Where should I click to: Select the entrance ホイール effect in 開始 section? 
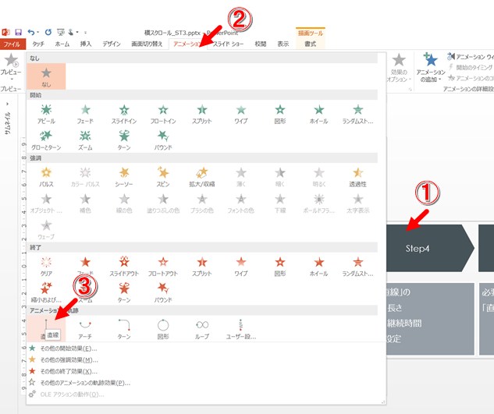[x=319, y=115]
